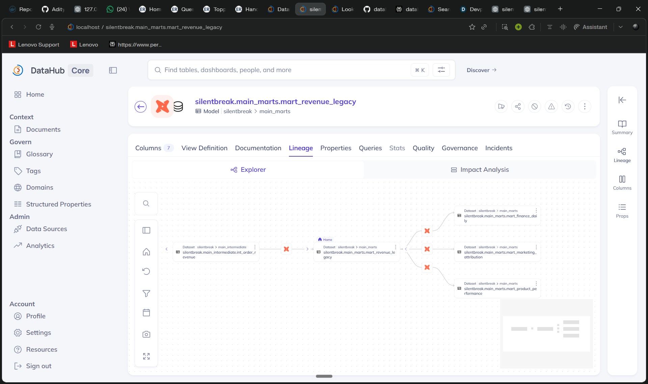This screenshot has height=384, width=648.
Task: Click the share icon in the dataset header
Action: pyautogui.click(x=518, y=107)
